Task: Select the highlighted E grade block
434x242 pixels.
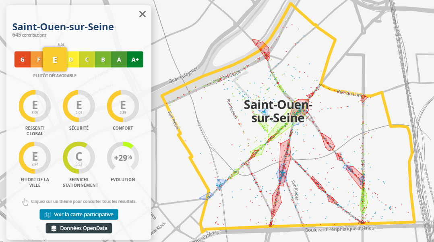Action: point(55,60)
